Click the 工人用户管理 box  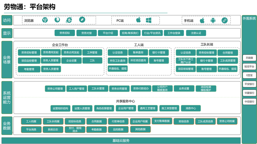pos(76,89)
